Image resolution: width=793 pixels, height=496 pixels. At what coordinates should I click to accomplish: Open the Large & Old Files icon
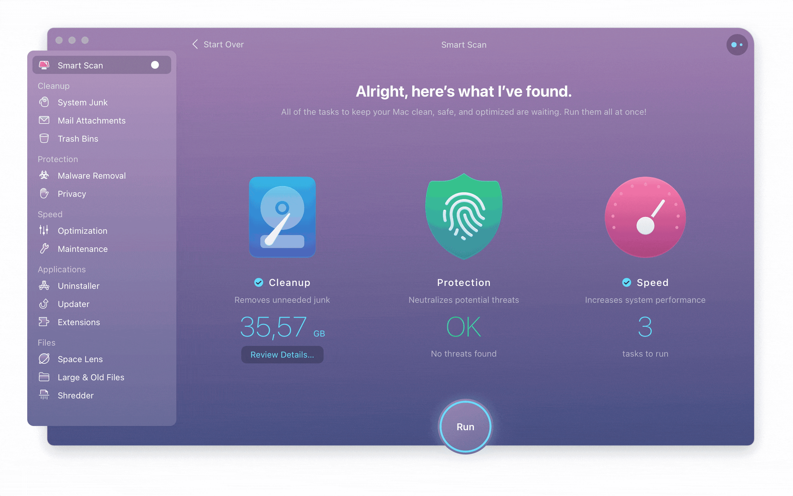pos(44,377)
